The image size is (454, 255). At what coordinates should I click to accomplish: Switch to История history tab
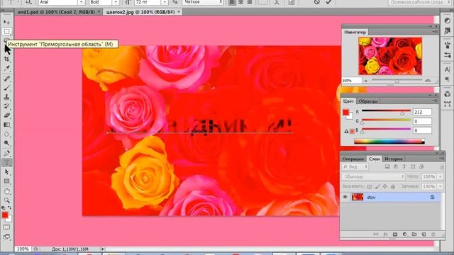pos(393,159)
